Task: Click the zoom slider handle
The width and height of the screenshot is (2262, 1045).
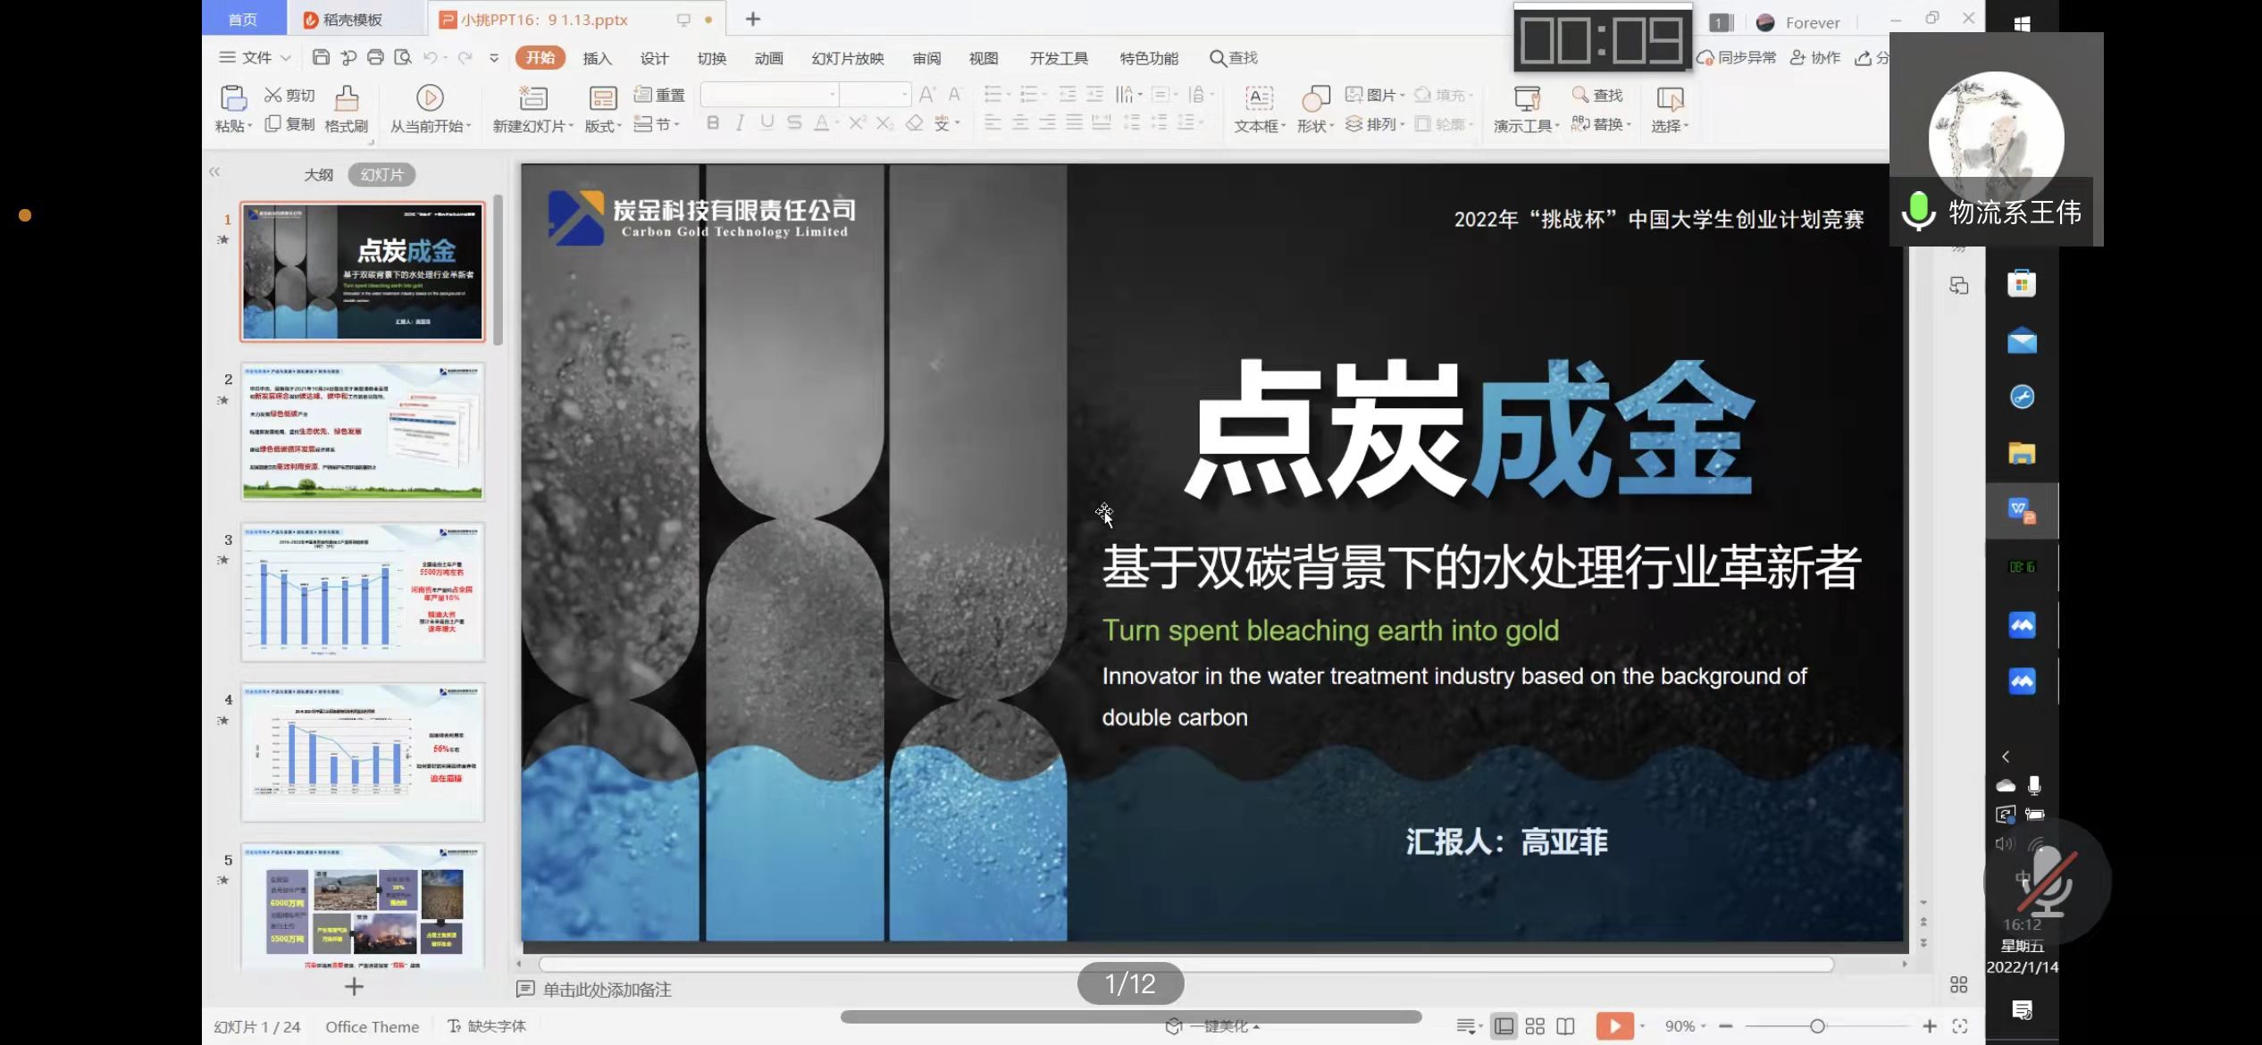Action: pyautogui.click(x=1817, y=1026)
